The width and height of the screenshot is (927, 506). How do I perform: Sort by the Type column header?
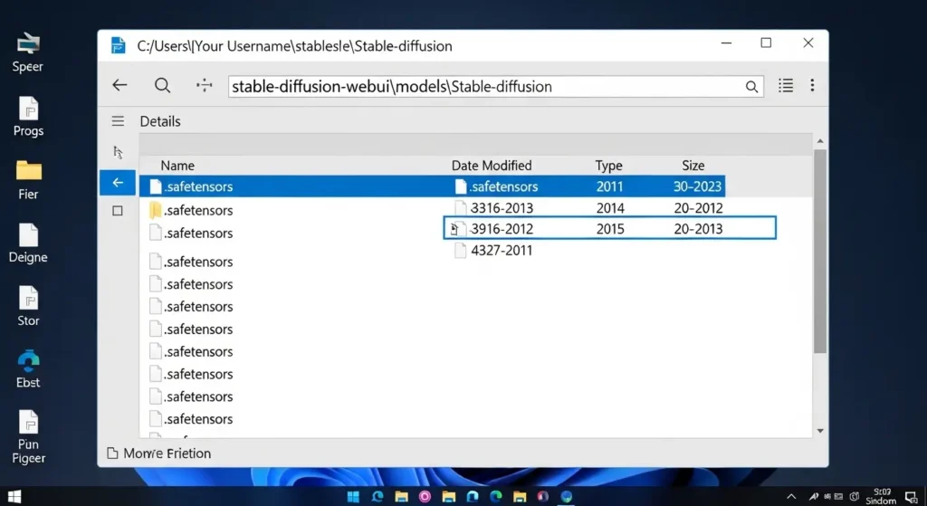[x=608, y=166]
